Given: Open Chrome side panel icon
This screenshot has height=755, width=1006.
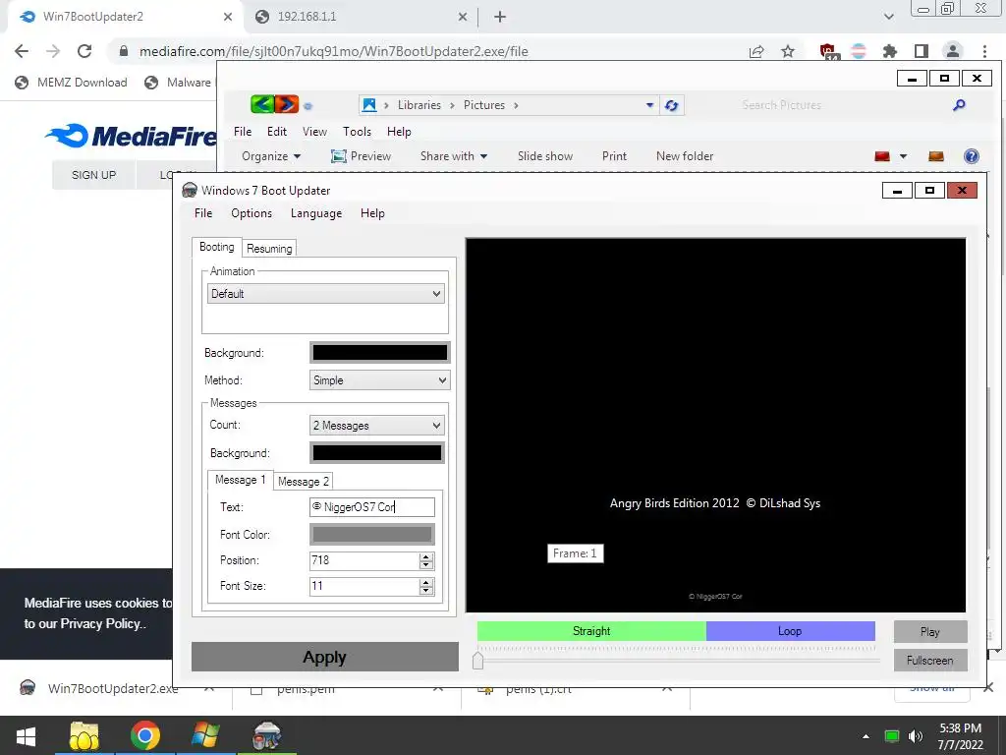Looking at the screenshot, I should [x=922, y=51].
